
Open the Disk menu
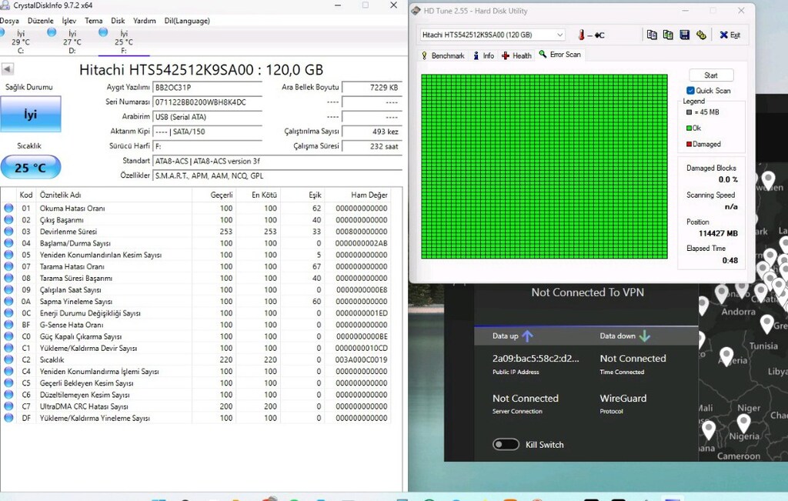coord(118,21)
